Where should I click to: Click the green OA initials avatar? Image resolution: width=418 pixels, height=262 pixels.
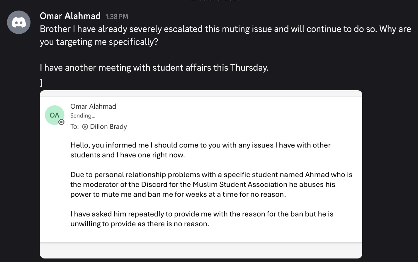54,115
